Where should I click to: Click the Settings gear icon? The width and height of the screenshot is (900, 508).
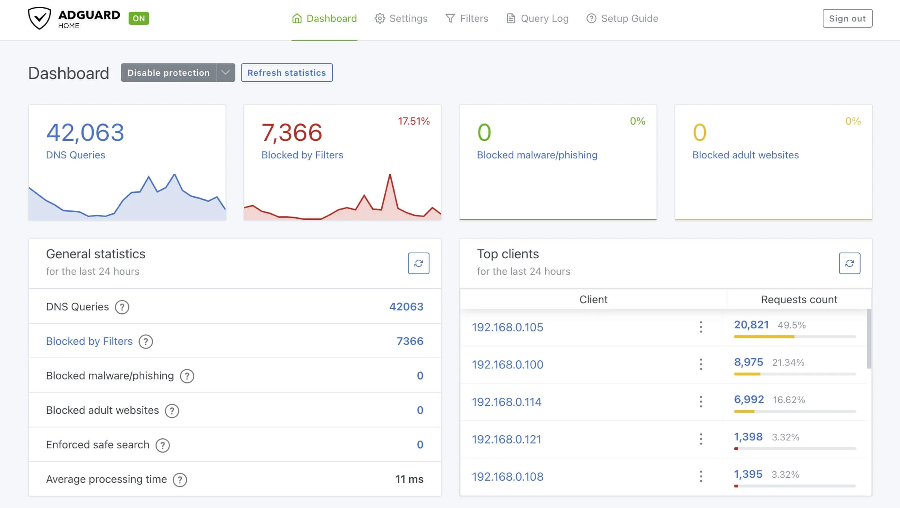coord(378,18)
